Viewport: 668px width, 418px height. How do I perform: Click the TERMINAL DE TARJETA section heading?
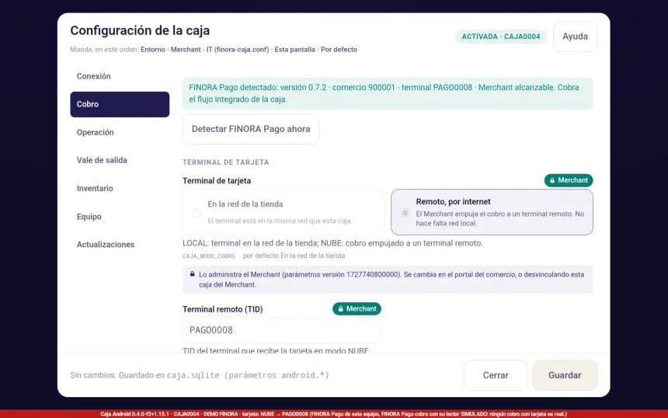coord(226,162)
